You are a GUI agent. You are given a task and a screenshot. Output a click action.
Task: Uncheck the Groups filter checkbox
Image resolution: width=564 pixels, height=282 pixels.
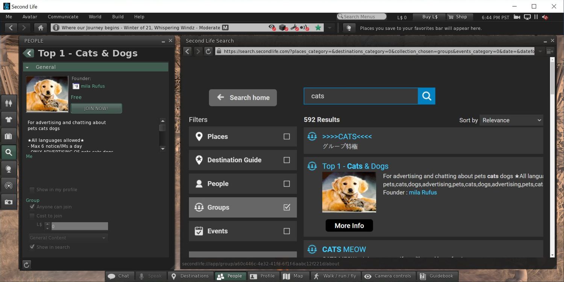click(x=287, y=207)
